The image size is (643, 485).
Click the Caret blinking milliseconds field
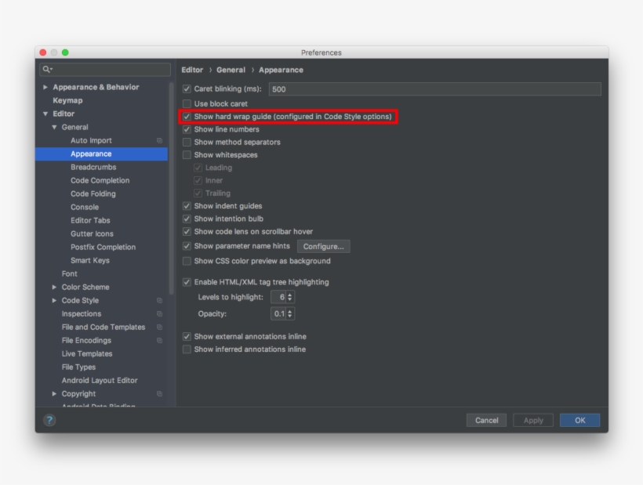click(x=434, y=89)
